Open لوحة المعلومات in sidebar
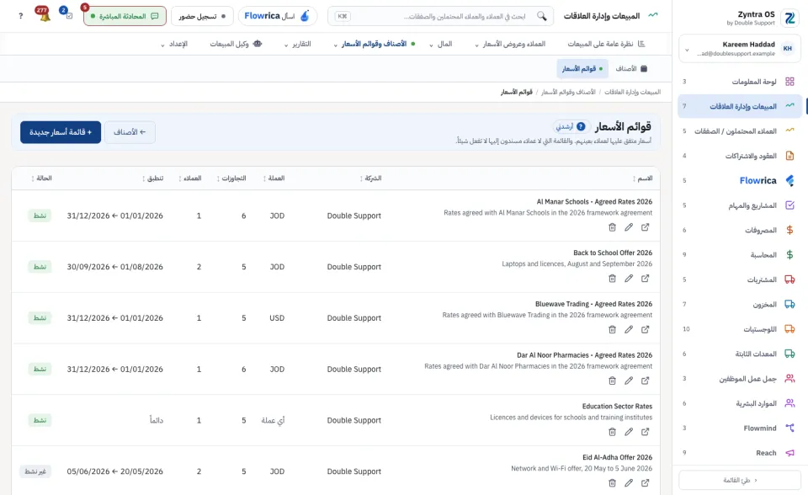 tap(739, 82)
